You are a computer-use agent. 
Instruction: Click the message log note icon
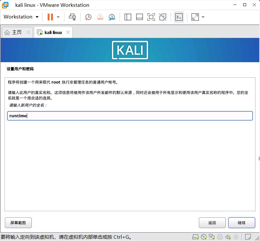click(x=248, y=237)
